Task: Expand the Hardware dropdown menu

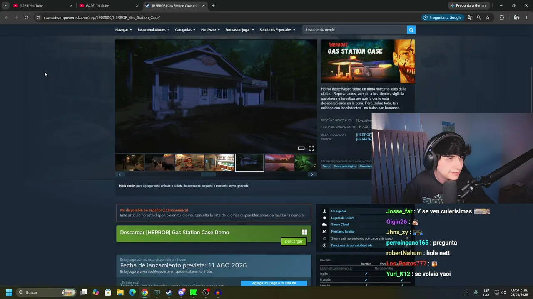Action: (x=211, y=30)
